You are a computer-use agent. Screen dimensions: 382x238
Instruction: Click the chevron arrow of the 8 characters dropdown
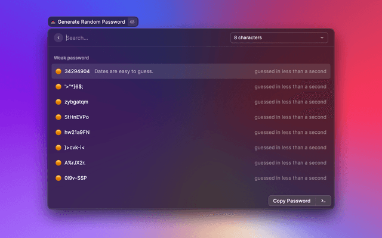(322, 37)
